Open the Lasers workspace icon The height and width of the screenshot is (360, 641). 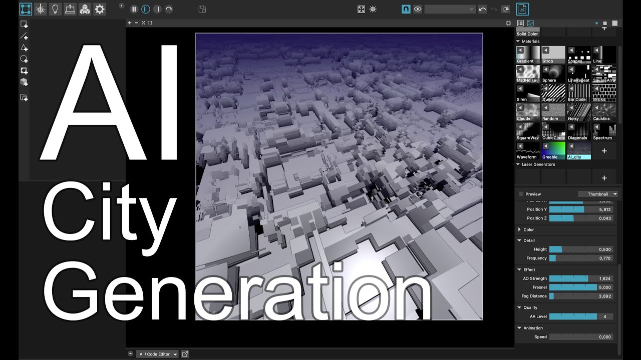[41, 9]
